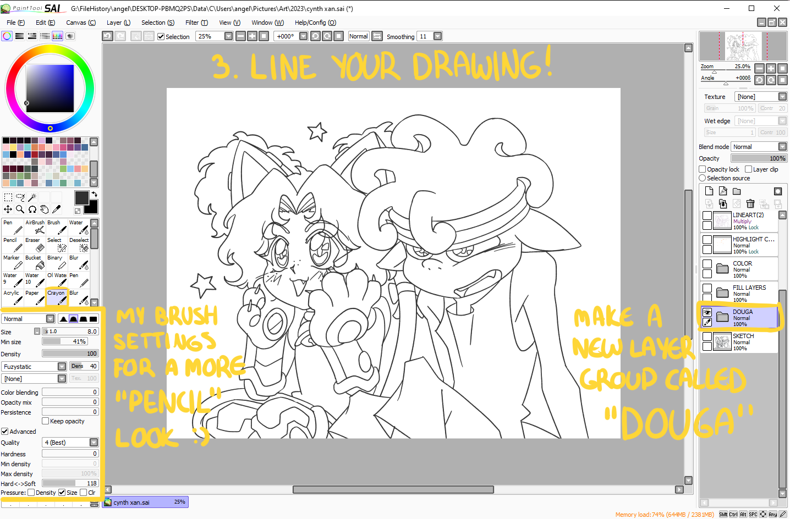Image resolution: width=790 pixels, height=519 pixels.
Task: Select the Eyedropper color picker tool
Action: tap(56, 209)
